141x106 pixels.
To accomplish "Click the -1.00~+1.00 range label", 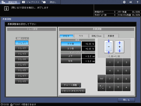I will click(x=114, y=56).
